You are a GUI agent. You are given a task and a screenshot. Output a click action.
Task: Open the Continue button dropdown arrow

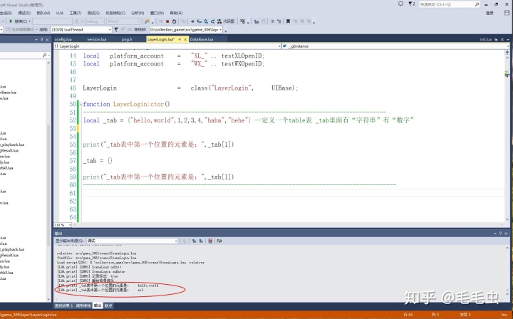(x=29, y=21)
